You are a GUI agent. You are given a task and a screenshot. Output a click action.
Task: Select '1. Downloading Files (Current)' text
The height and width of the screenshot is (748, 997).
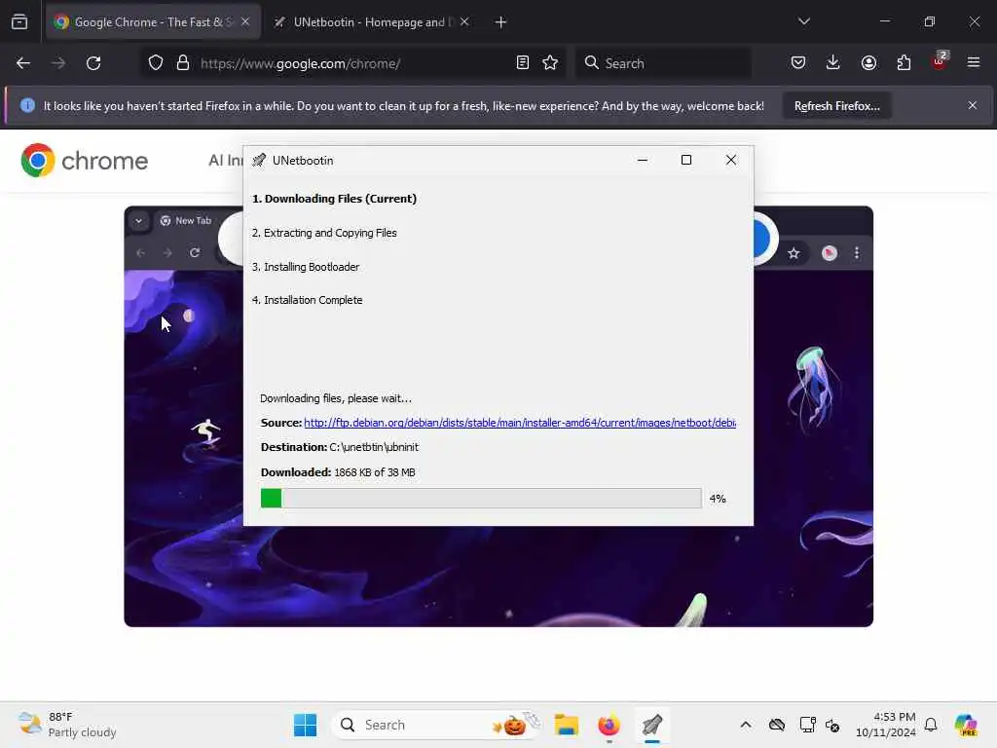[x=335, y=199]
